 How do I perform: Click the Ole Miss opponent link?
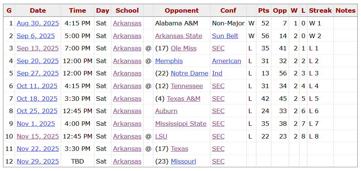pos(183,48)
